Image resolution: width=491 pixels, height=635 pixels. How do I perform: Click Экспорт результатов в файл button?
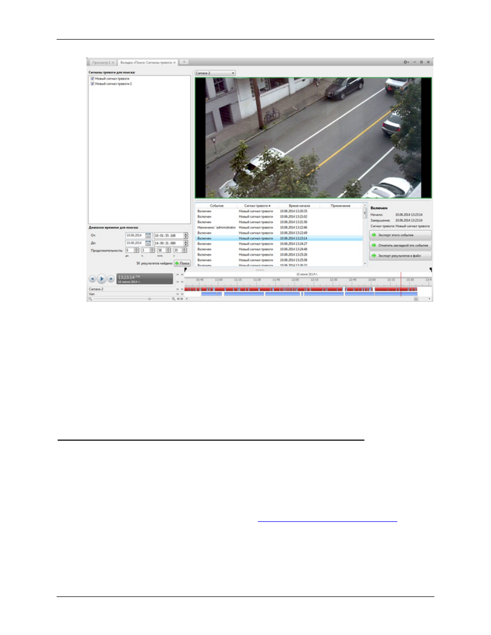click(x=400, y=256)
